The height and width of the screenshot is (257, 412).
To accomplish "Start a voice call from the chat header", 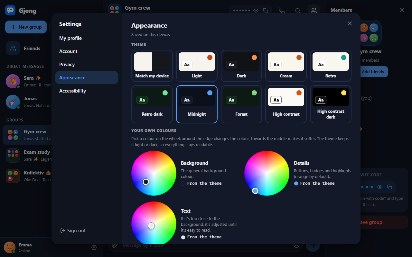I will 282,11.
